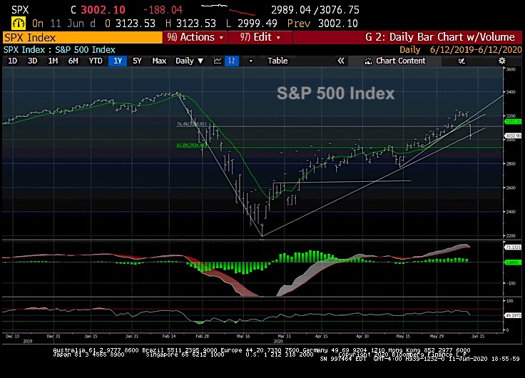Click the Daily label beside the date range
This screenshot has height=378, width=525.
(x=410, y=50)
